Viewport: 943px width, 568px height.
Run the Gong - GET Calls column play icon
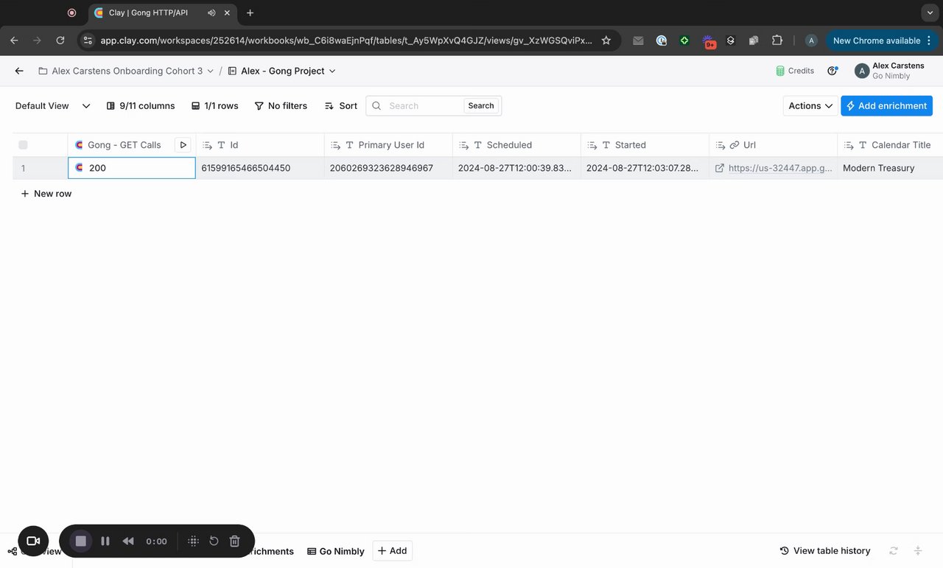[x=183, y=145]
